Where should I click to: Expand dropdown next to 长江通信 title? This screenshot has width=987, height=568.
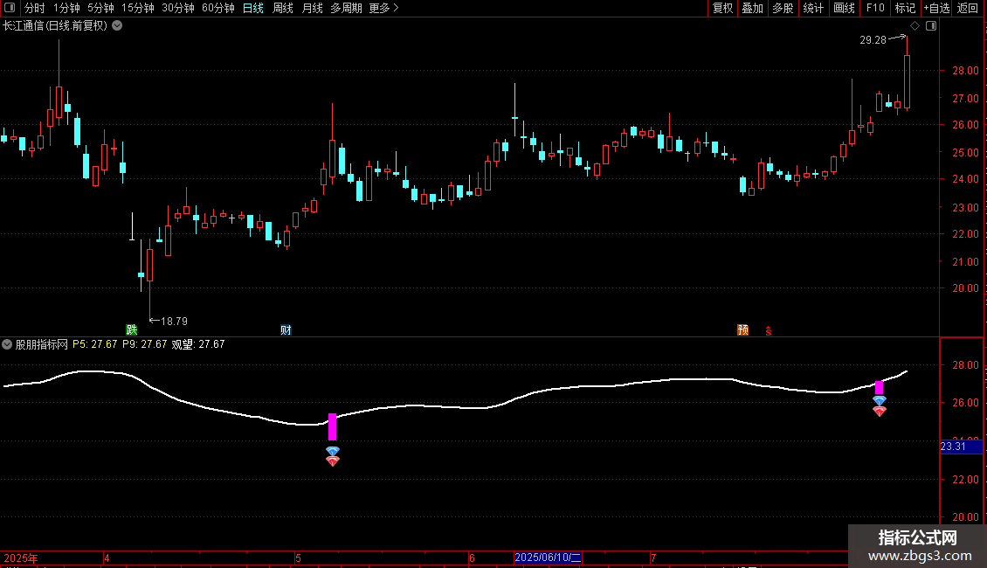117,26
